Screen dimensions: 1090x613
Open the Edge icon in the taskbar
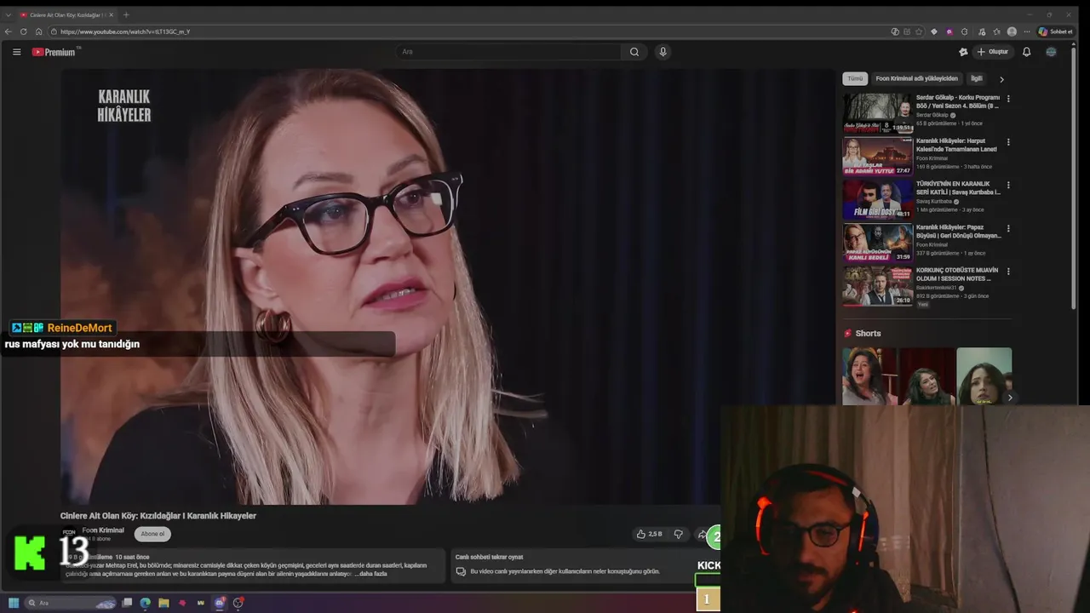[x=145, y=603]
